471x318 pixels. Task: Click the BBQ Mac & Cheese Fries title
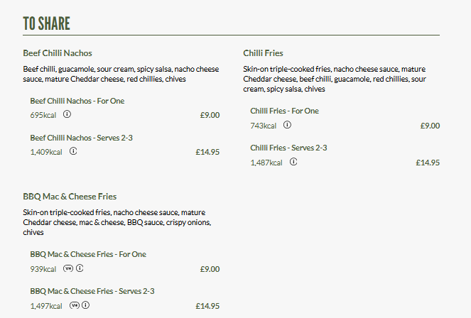pos(70,197)
